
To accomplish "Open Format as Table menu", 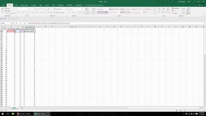I will point(93,11).
